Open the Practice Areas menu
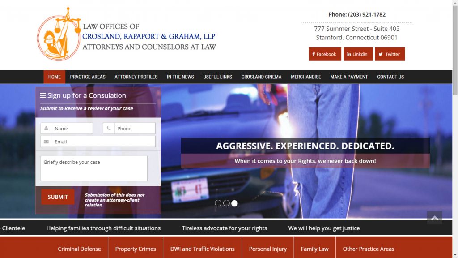Viewport: 458px width, 258px height. (x=87, y=77)
